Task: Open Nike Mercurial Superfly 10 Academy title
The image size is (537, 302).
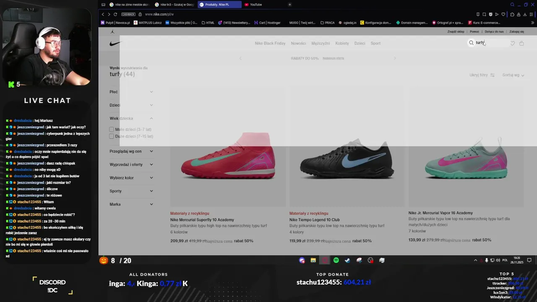Action: click(202, 220)
